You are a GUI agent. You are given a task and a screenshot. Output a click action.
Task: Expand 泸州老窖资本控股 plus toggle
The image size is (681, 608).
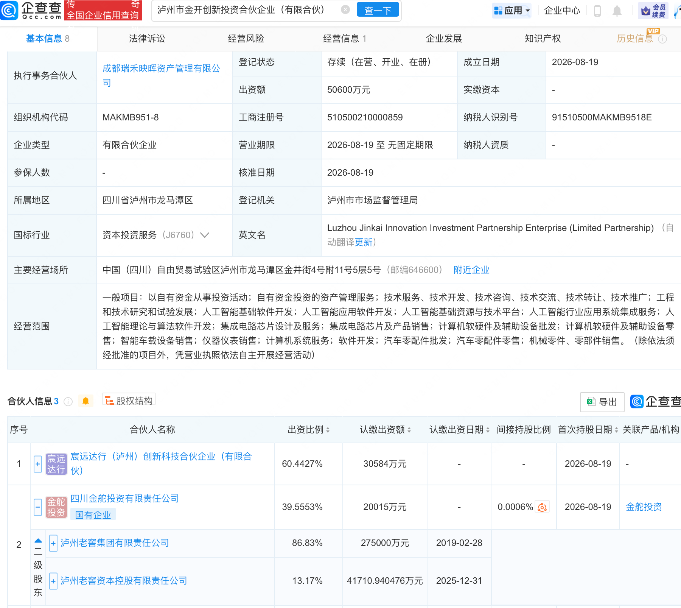[x=53, y=581]
